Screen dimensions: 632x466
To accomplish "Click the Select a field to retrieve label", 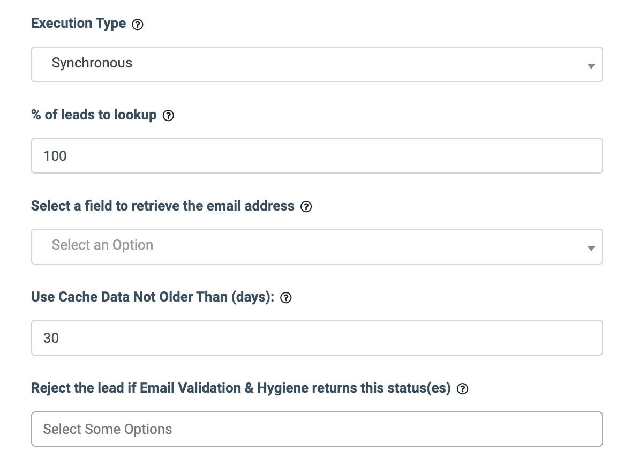I will click(x=163, y=206).
